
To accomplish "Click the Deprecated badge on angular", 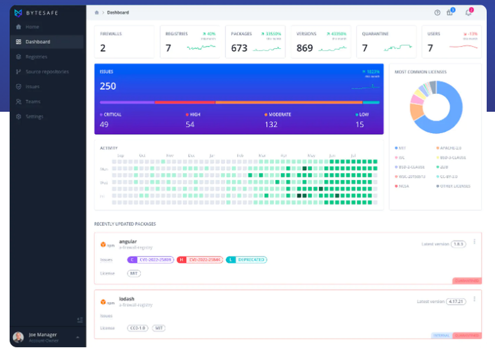I will [247, 259].
